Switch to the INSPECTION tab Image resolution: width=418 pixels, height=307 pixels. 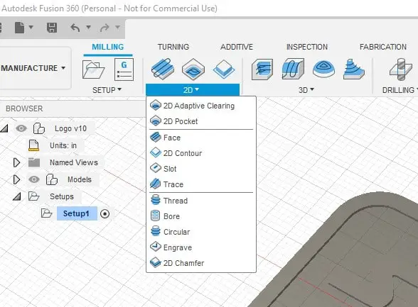[307, 47]
